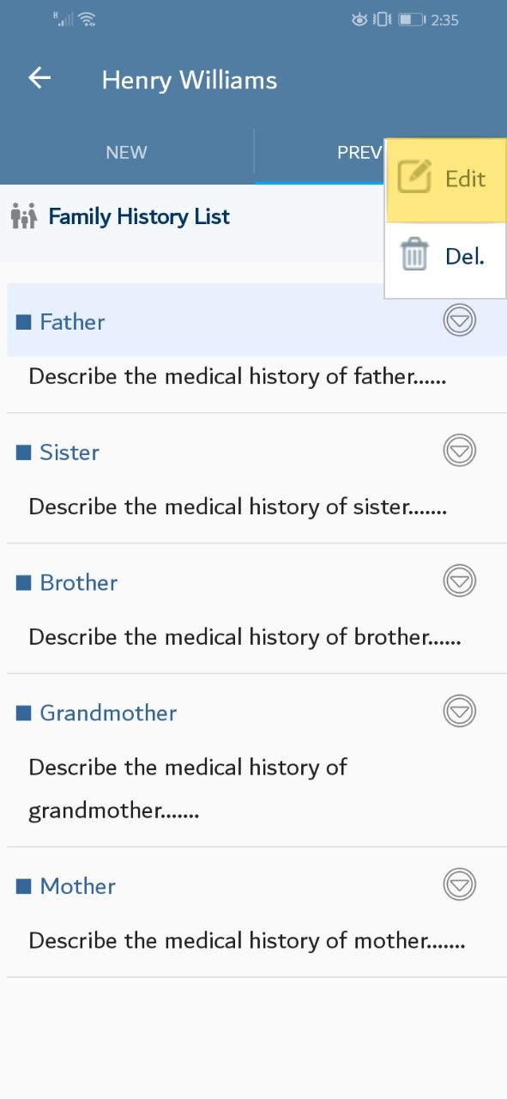Tap the Edit pencil icon

tap(415, 177)
